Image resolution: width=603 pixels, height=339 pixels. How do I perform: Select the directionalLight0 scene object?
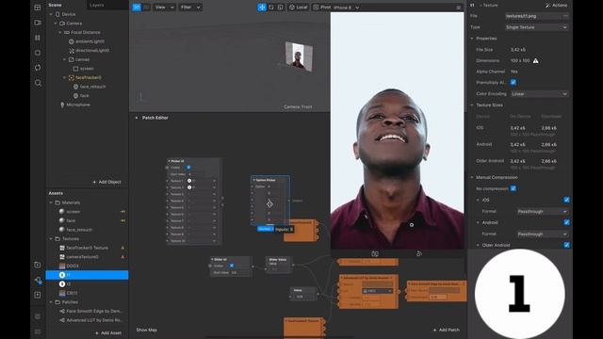click(x=92, y=50)
